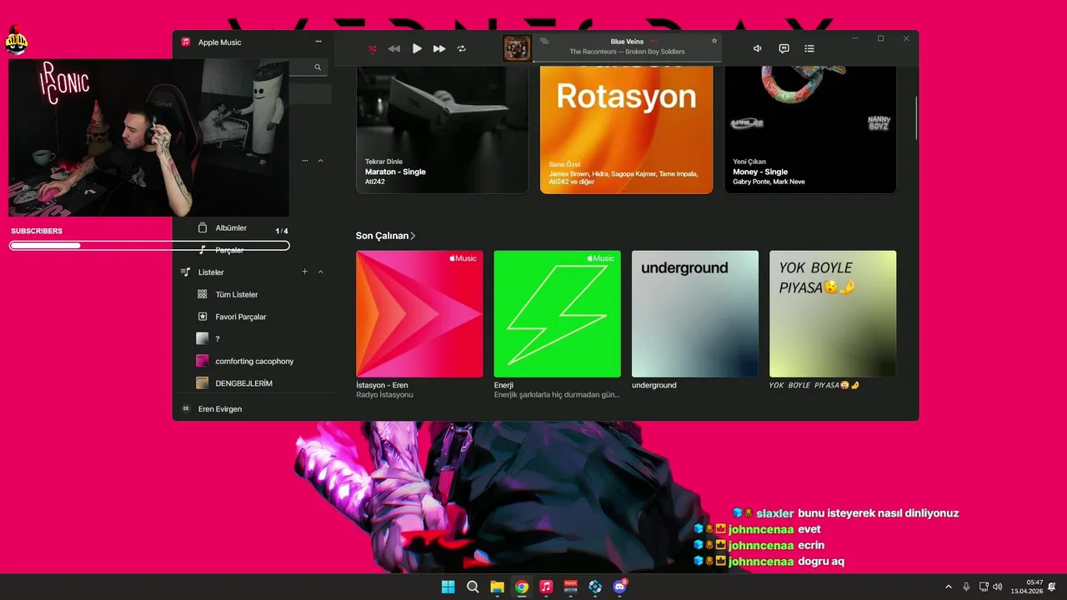The width and height of the screenshot is (1067, 600).
Task: Open the Money - Single card
Action: [810, 129]
